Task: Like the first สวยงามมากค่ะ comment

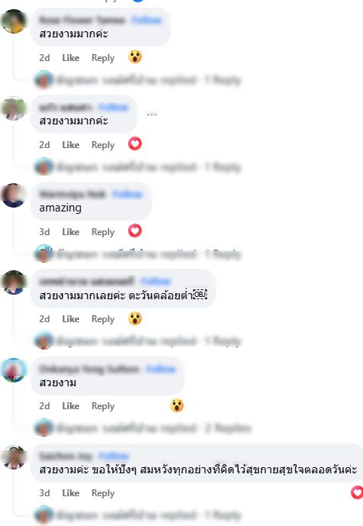Action: tap(71, 58)
